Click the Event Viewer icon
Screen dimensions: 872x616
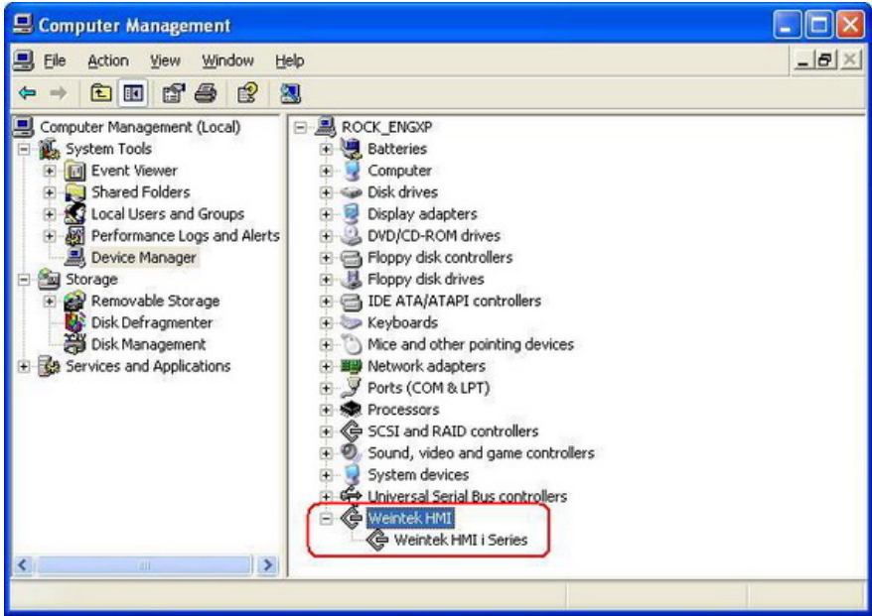click(x=74, y=171)
